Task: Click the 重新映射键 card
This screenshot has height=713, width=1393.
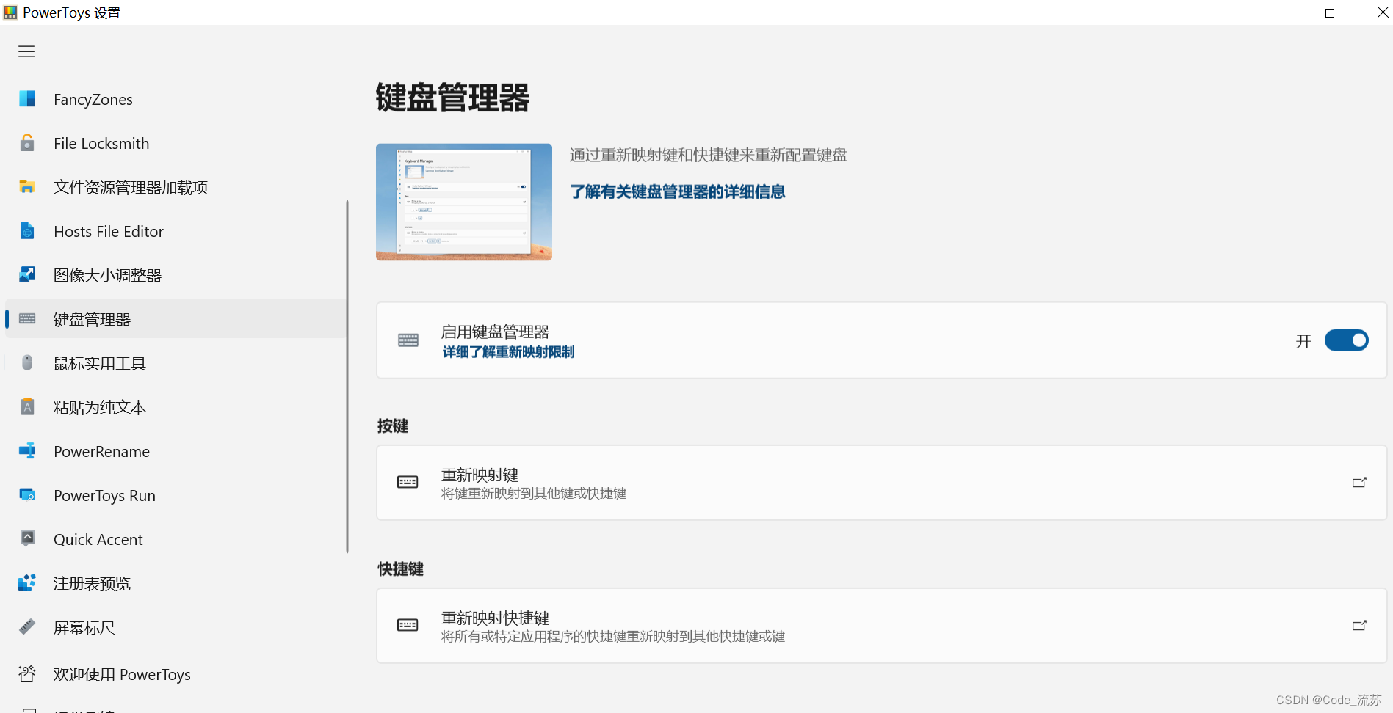Action: [x=881, y=483]
